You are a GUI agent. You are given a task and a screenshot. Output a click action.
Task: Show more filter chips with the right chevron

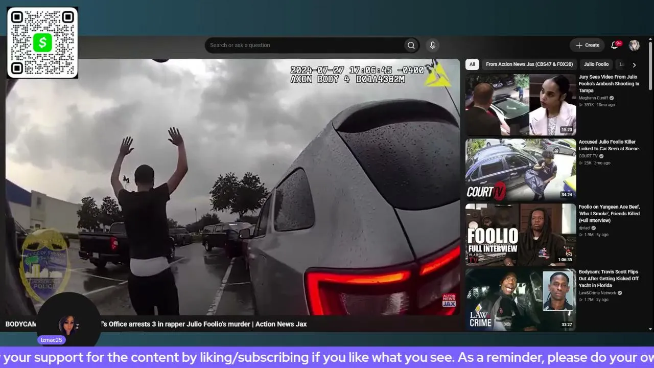tap(634, 65)
